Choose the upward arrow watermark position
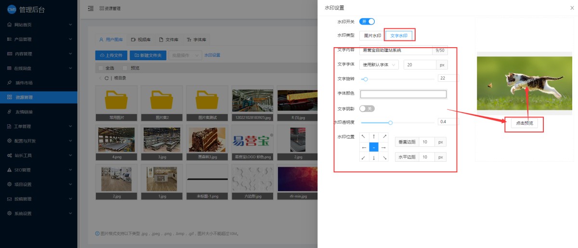578x248 pixels. coord(374,137)
